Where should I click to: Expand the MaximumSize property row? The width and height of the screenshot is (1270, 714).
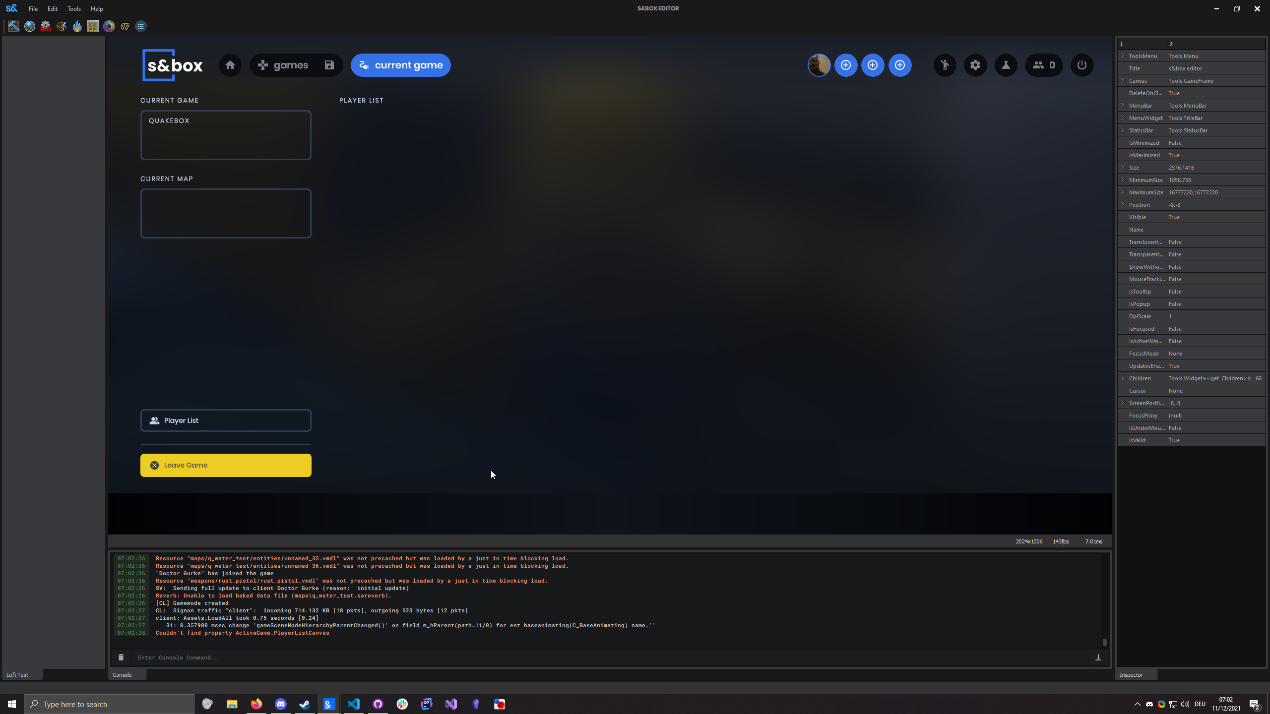coord(1123,192)
